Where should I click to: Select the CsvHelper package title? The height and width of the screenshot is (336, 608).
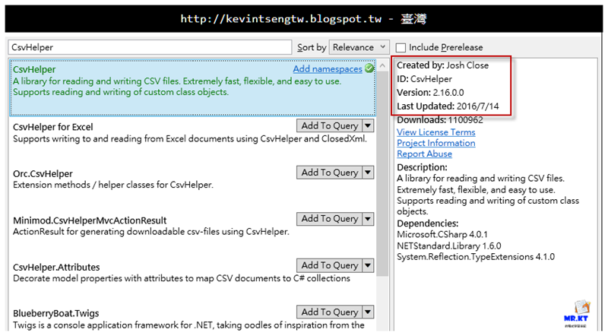coord(34,69)
